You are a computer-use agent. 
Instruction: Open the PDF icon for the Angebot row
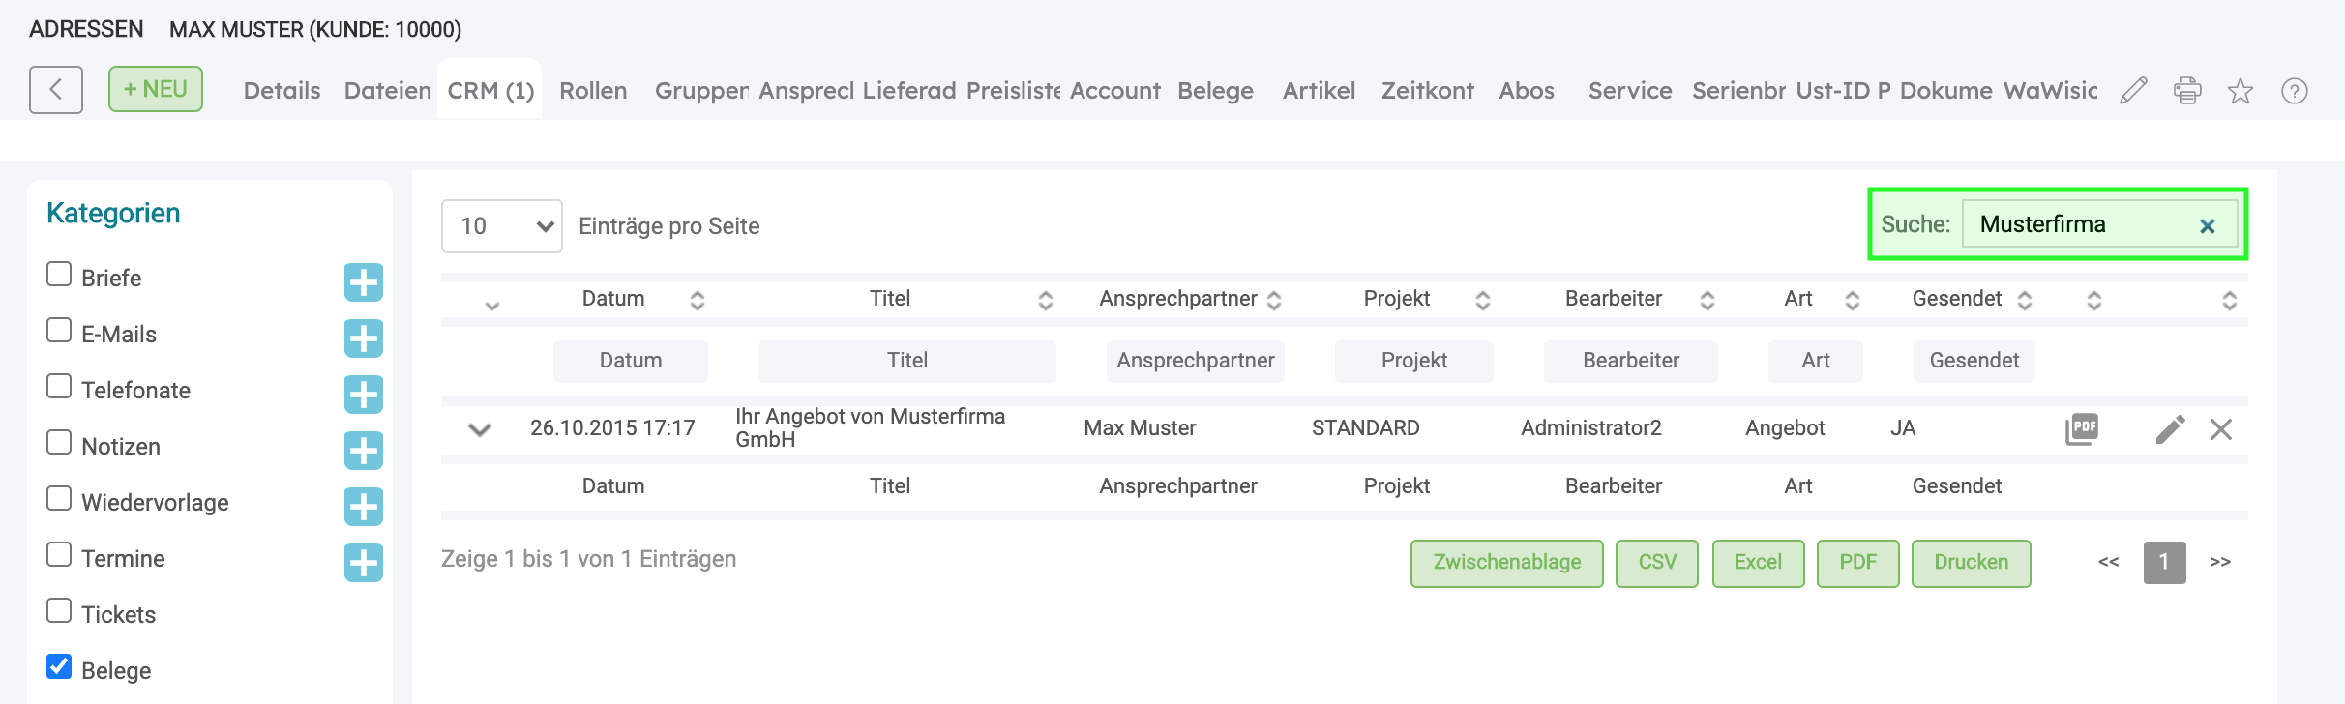click(x=2082, y=428)
